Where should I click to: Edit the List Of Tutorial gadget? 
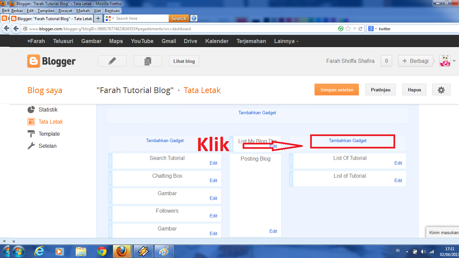click(x=398, y=163)
